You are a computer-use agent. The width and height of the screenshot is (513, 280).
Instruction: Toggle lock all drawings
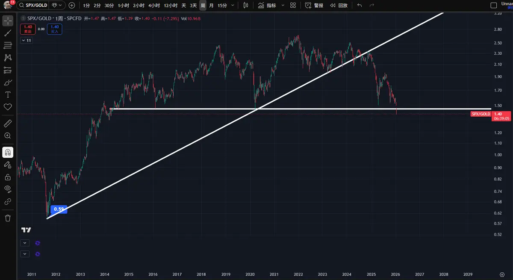(8, 177)
